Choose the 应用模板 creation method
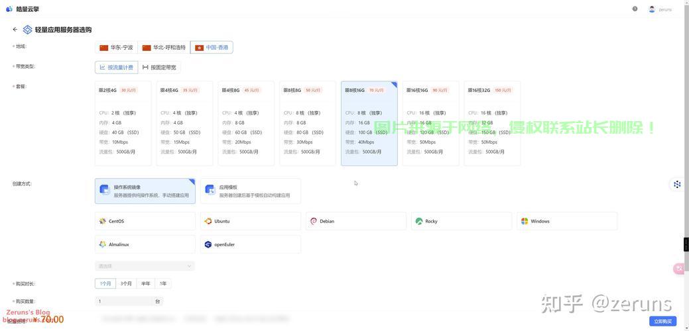 coord(250,191)
